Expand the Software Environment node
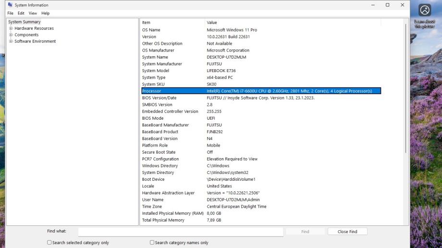The image size is (442, 248). [x=11, y=41]
